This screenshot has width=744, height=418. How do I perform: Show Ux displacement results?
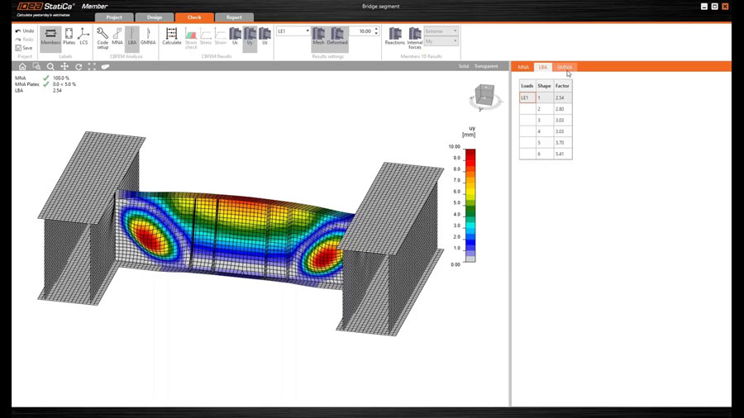[x=236, y=36]
